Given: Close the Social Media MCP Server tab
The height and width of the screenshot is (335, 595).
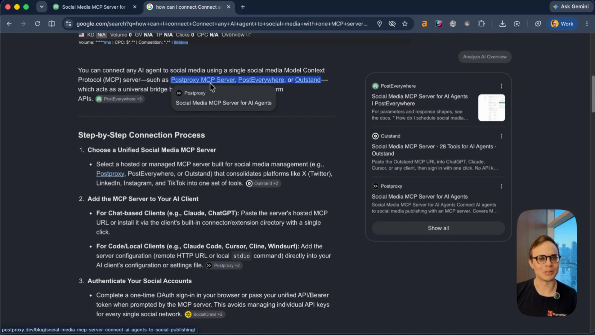Looking at the screenshot, I should 135,7.
